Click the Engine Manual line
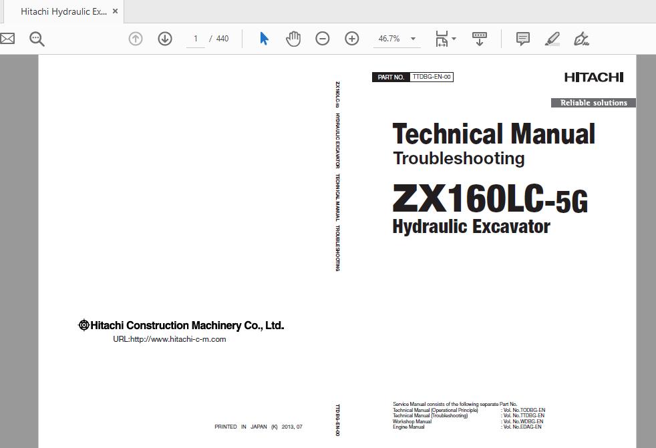 [408, 427]
